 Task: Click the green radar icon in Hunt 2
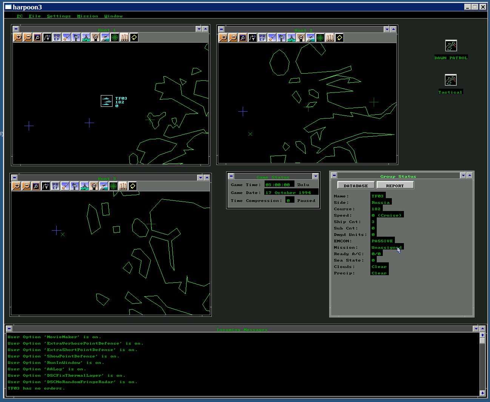(x=320, y=37)
